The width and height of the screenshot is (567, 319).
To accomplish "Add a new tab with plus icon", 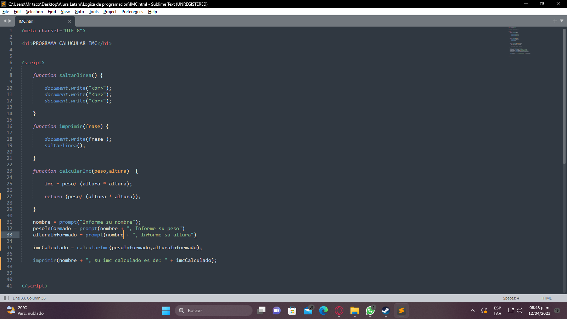I will click(555, 21).
